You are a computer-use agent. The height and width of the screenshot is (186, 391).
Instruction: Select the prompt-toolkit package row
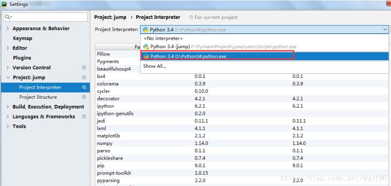pyautogui.click(x=242, y=173)
